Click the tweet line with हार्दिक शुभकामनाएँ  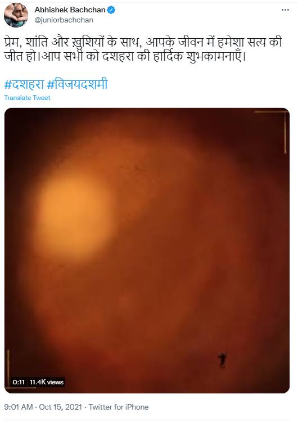[125, 57]
